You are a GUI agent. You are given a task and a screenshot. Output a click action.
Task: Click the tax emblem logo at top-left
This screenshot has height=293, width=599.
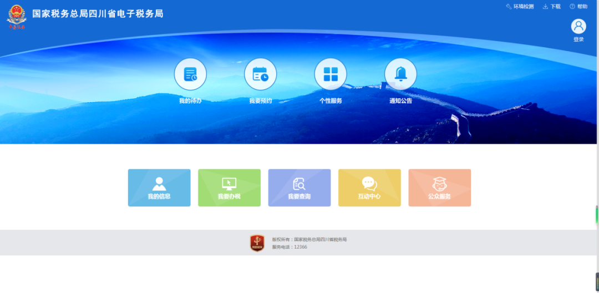coord(16,17)
